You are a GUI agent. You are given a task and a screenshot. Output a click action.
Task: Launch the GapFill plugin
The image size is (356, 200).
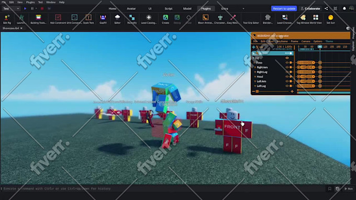click(x=103, y=19)
